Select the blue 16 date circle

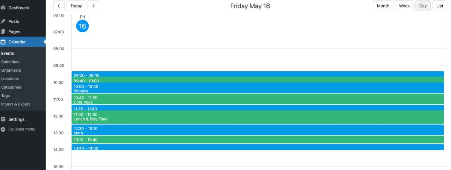pyautogui.click(x=82, y=26)
